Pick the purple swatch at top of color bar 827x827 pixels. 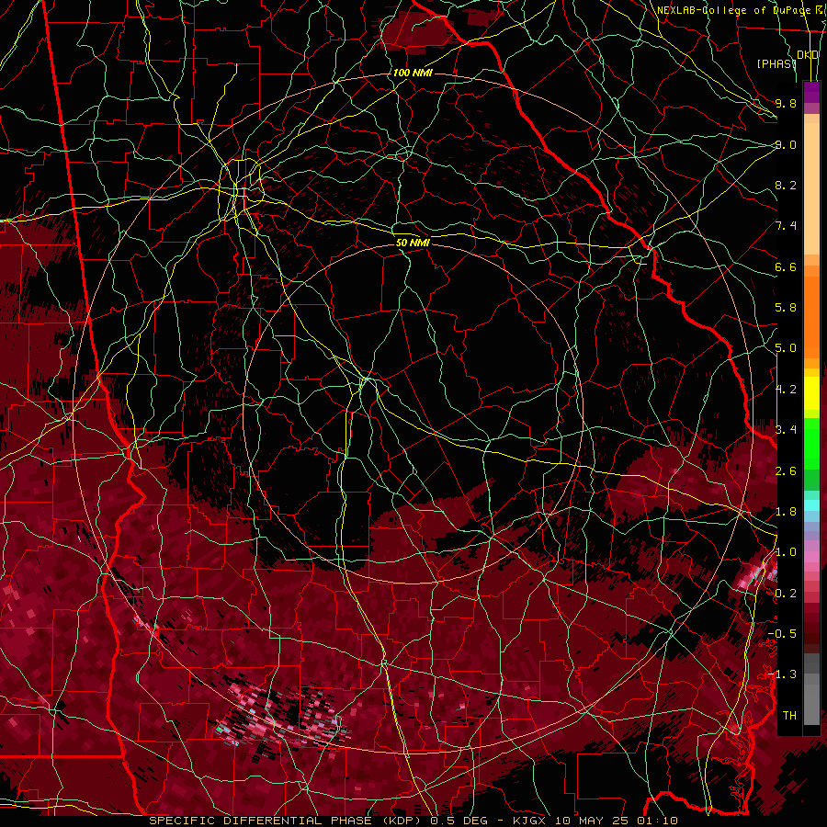811,92
